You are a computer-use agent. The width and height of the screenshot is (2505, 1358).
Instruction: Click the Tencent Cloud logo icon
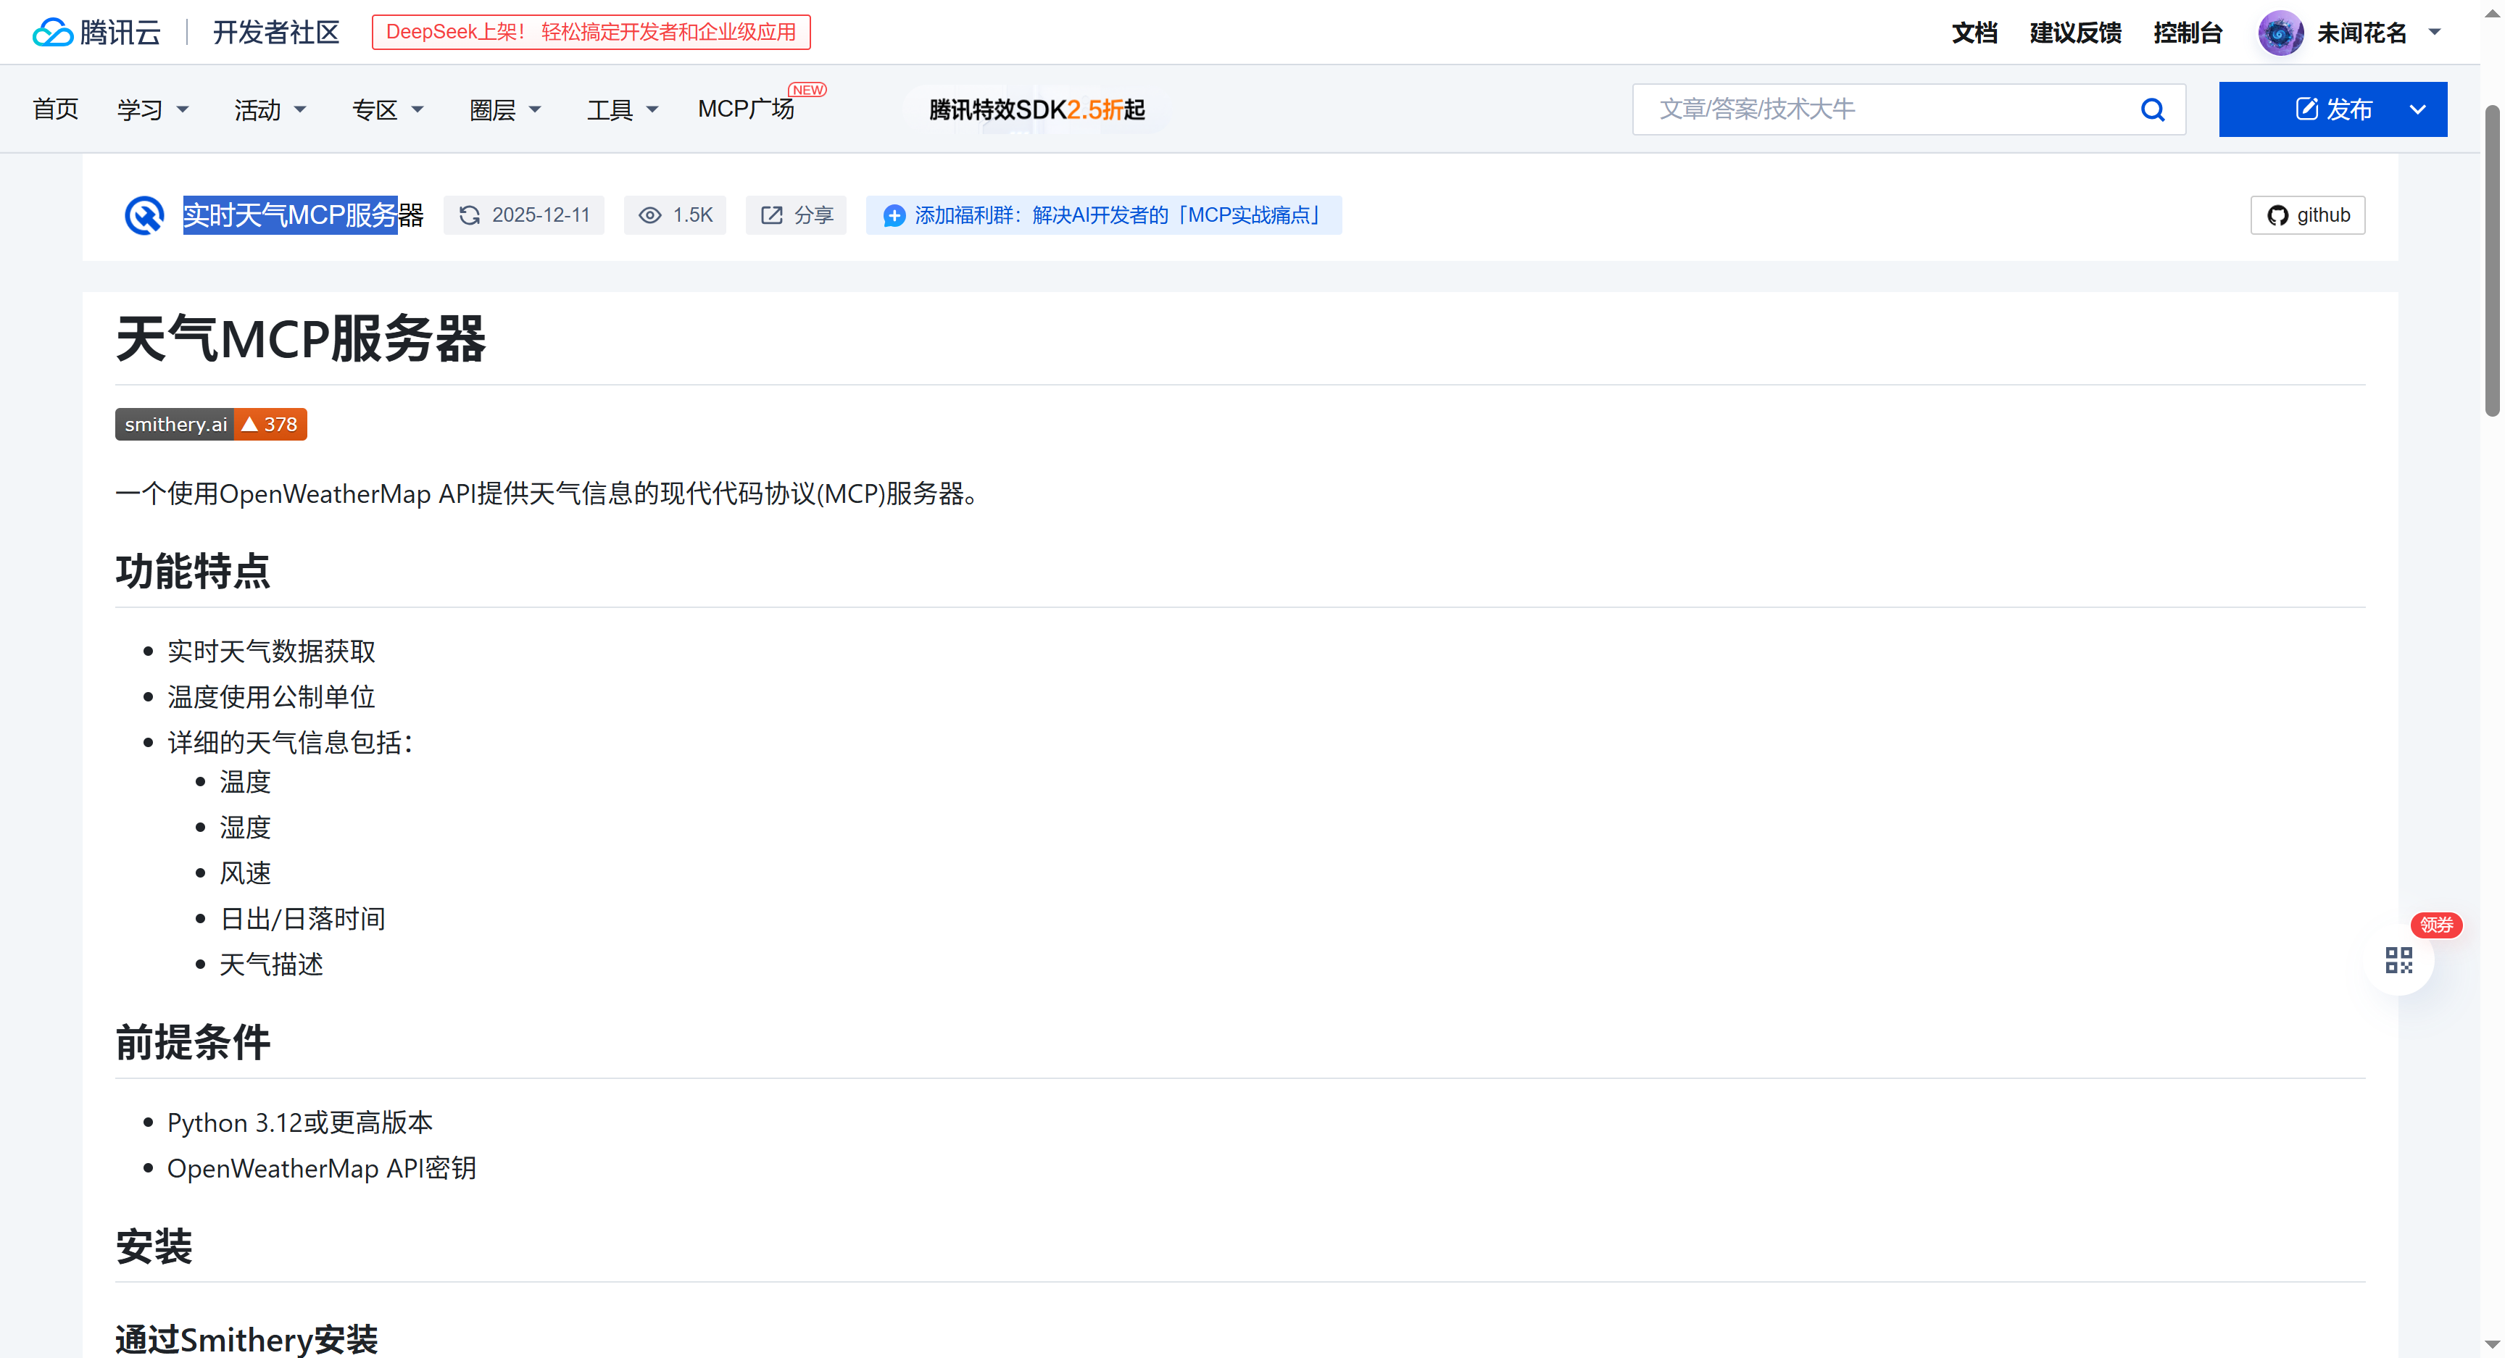[52, 32]
